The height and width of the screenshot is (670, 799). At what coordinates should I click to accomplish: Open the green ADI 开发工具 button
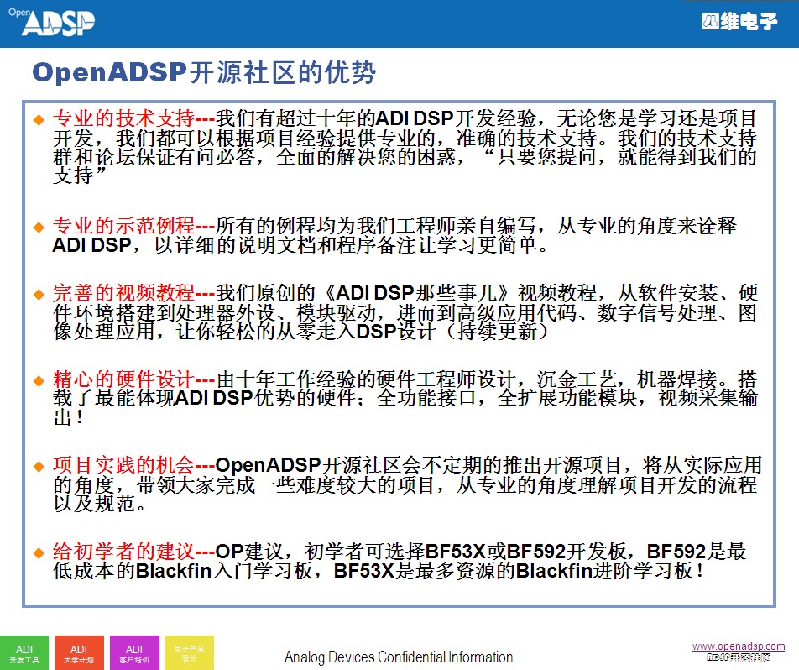24,652
